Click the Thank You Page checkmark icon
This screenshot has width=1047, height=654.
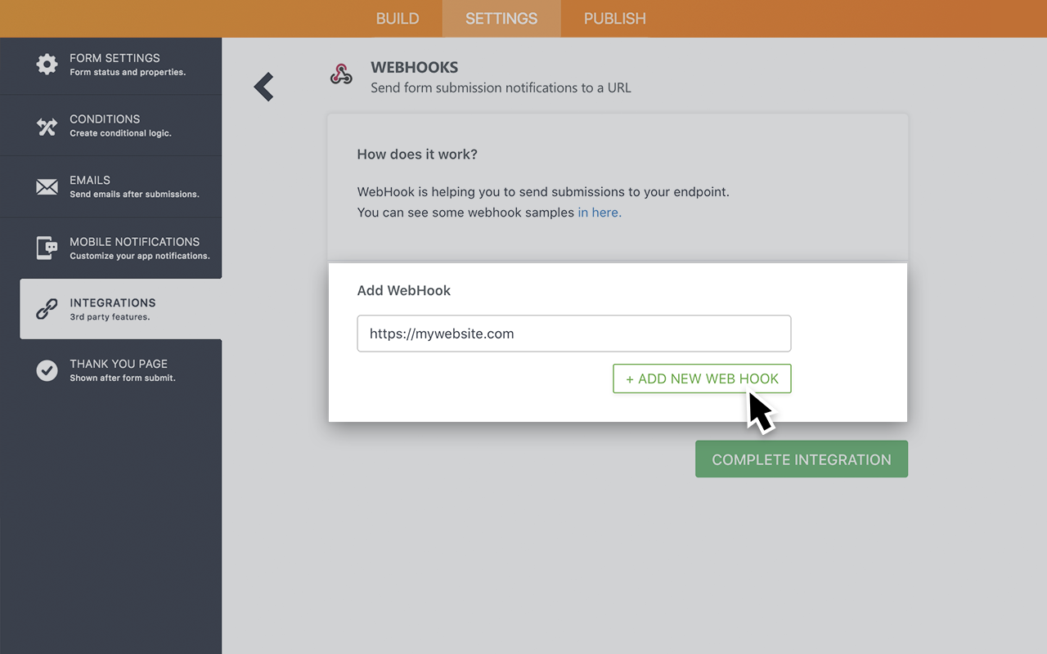[47, 370]
